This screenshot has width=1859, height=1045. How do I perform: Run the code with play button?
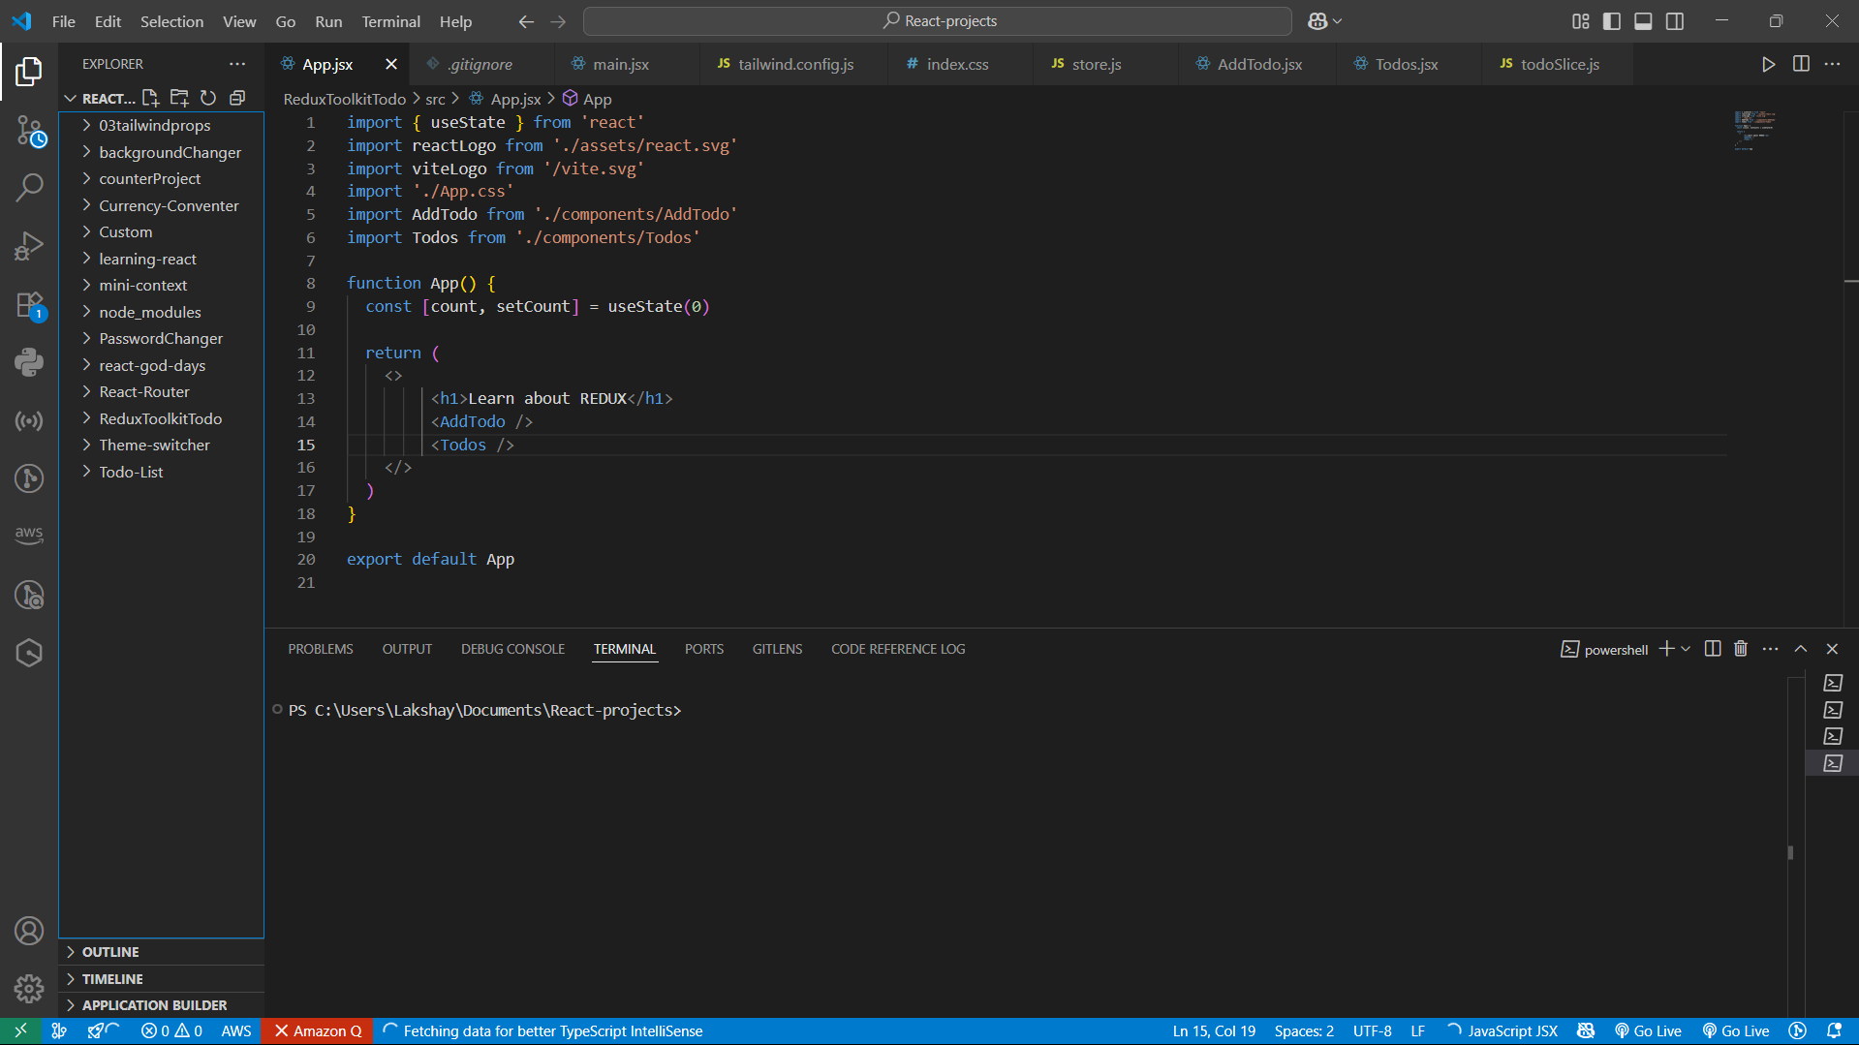[x=1769, y=64]
